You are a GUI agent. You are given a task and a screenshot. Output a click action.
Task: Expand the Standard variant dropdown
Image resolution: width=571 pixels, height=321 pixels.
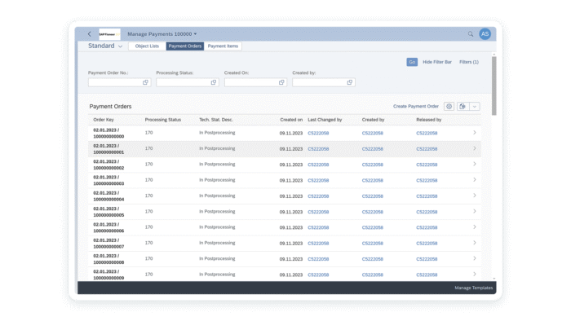120,46
